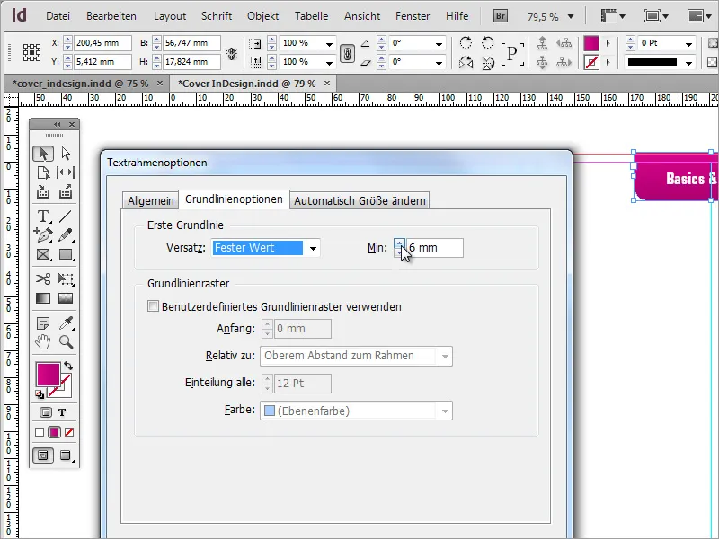This screenshot has width=719, height=539.
Task: Click the X position field 200,45 mm
Action: click(102, 43)
